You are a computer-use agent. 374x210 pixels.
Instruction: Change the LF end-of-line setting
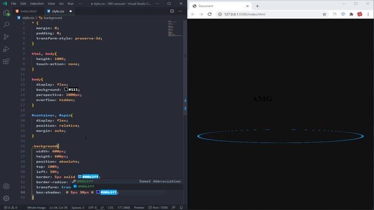pos(102,208)
